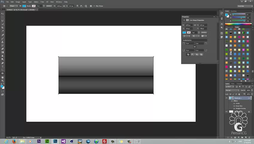Screen dimensions: 254x144
Task: Open stroke type dropdown in options bar
Action: pyautogui.click(x=49, y=6)
